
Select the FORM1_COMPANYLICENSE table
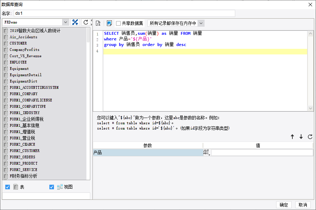(31, 100)
